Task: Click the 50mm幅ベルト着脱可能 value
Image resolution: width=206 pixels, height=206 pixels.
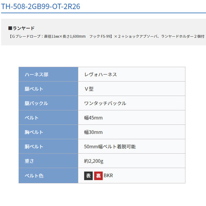Action: click(x=110, y=147)
